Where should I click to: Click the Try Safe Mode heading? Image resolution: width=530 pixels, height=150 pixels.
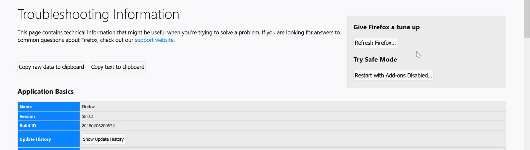click(375, 60)
